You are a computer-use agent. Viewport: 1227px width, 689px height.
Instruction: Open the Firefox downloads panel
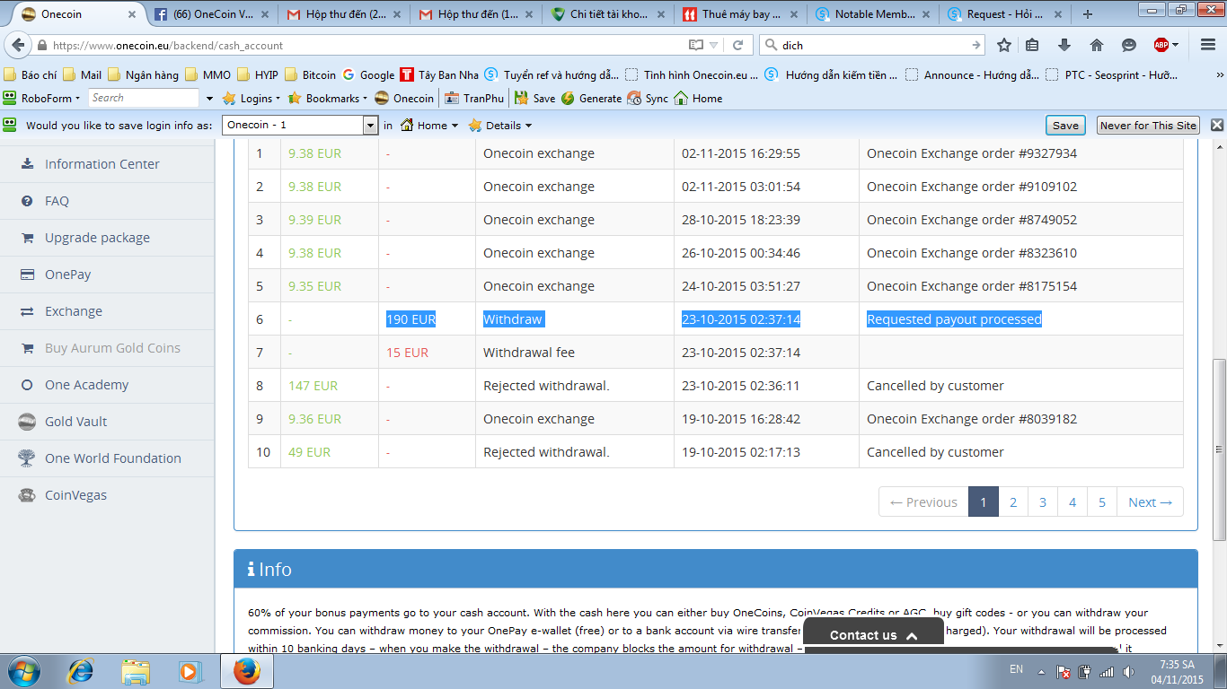[1064, 45]
